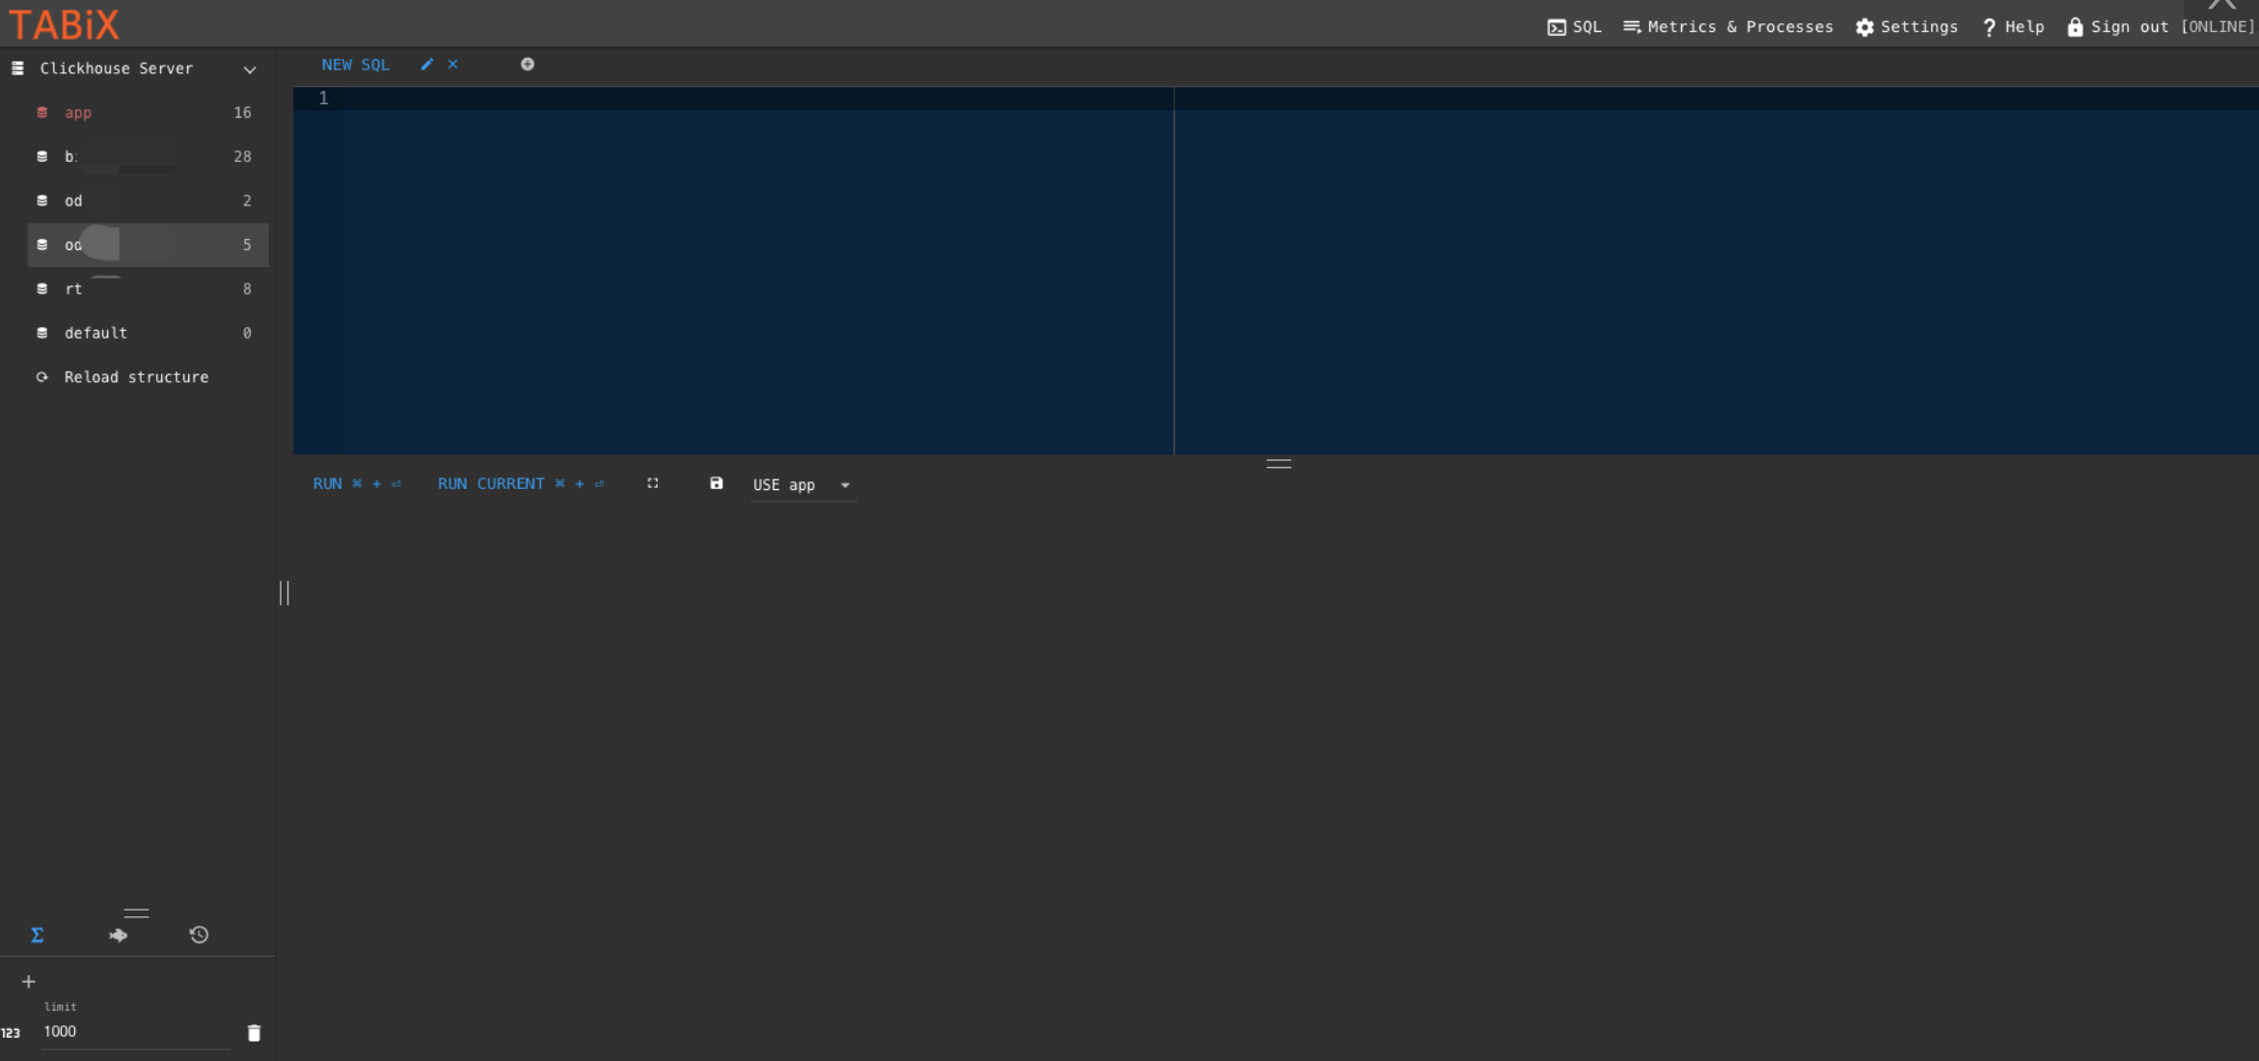
Task: Open the sigma variables panel
Action: click(38, 935)
